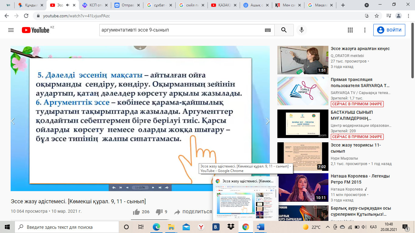Switch to the Құндыл tab
The width and height of the screenshot is (415, 233).
31,5
